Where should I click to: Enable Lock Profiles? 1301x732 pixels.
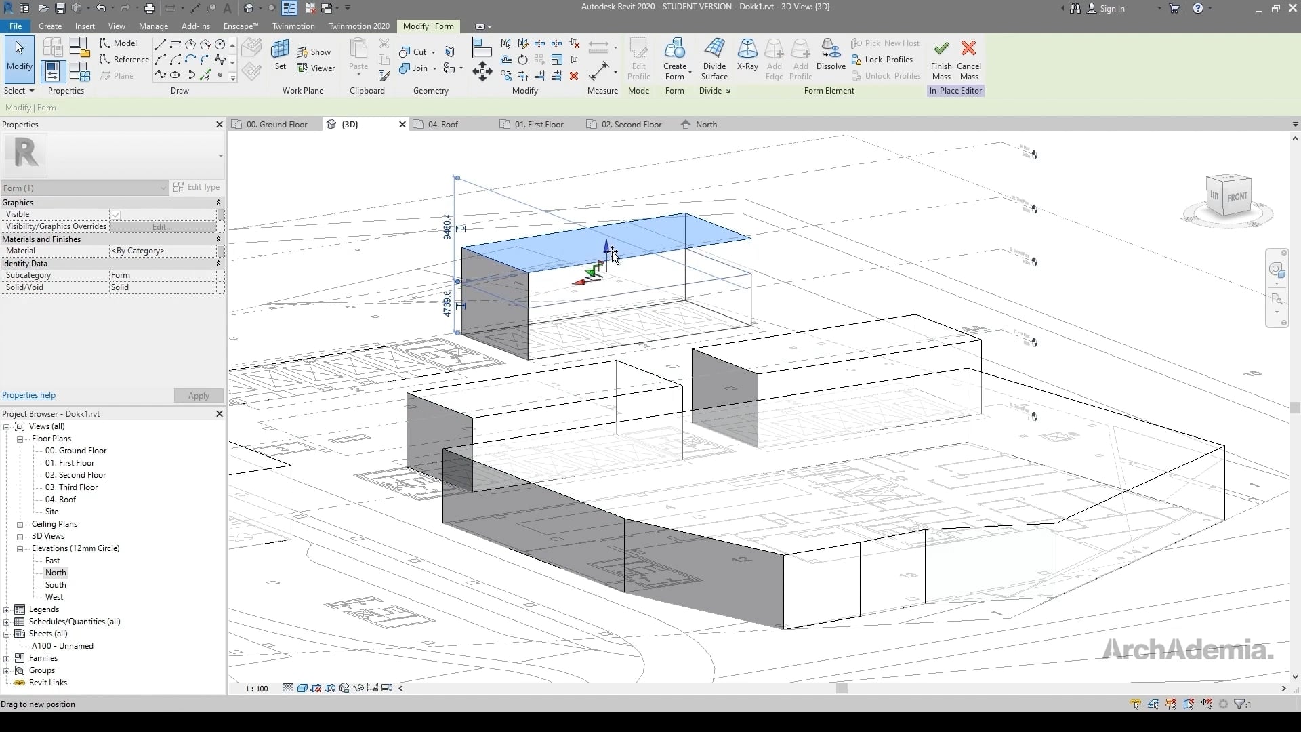[883, 59]
